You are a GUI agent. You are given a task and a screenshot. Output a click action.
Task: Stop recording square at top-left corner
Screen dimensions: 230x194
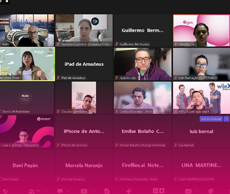pyautogui.click(x=7, y=1)
